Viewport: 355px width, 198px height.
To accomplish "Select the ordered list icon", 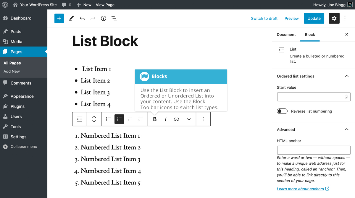I will tap(119, 119).
